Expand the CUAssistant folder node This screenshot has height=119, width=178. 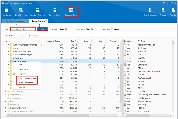(x=8, y=58)
